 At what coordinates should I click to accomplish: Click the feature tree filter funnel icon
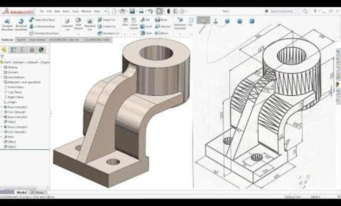click(2, 57)
